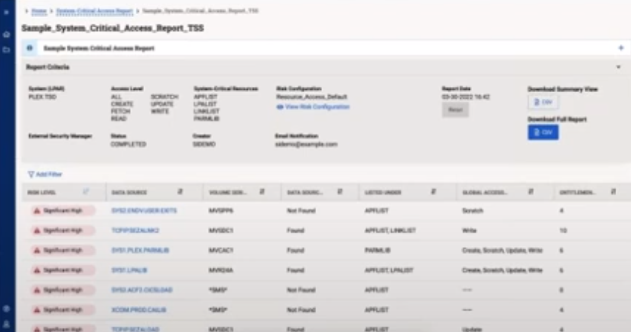
Task: Click sort icon in truncated Data Sourc... column
Action: pyautogui.click(x=340, y=192)
